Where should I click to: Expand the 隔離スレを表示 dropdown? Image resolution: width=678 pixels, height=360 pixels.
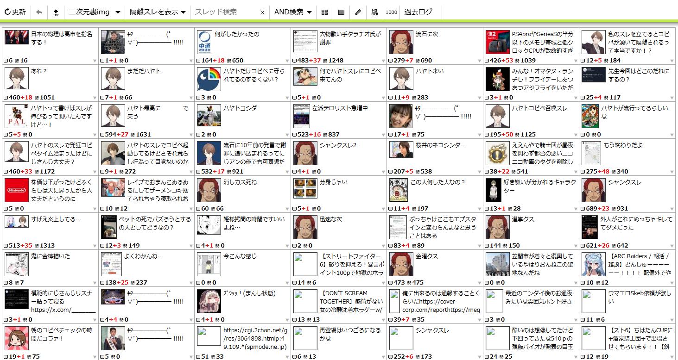[x=157, y=12]
